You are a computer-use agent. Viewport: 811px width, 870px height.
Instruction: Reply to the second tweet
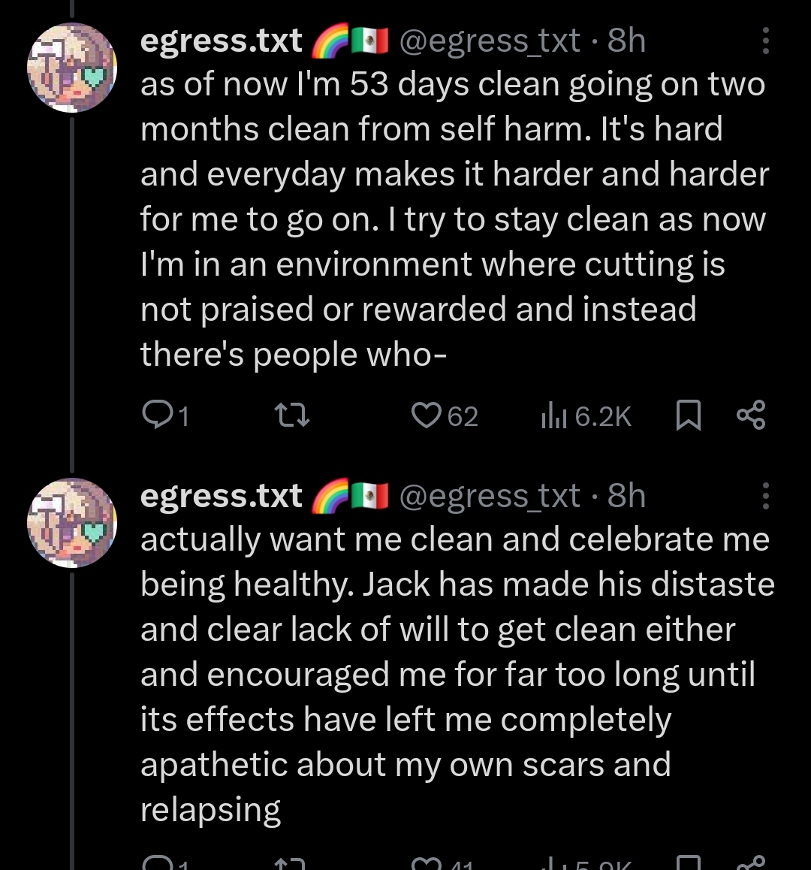coord(165,862)
